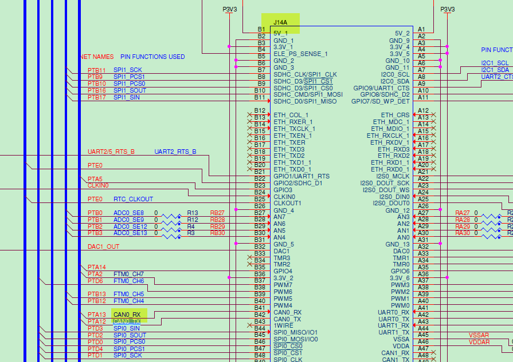Click net label RB30

click(218, 233)
